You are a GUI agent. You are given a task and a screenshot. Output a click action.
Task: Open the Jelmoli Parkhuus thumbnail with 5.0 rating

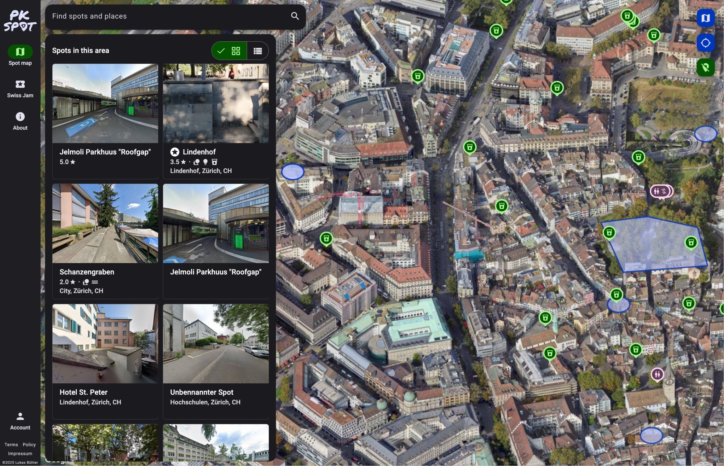105,103
